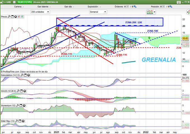Click the ProRealTime.com copyright text
The image size is (190, 134).
10,72
